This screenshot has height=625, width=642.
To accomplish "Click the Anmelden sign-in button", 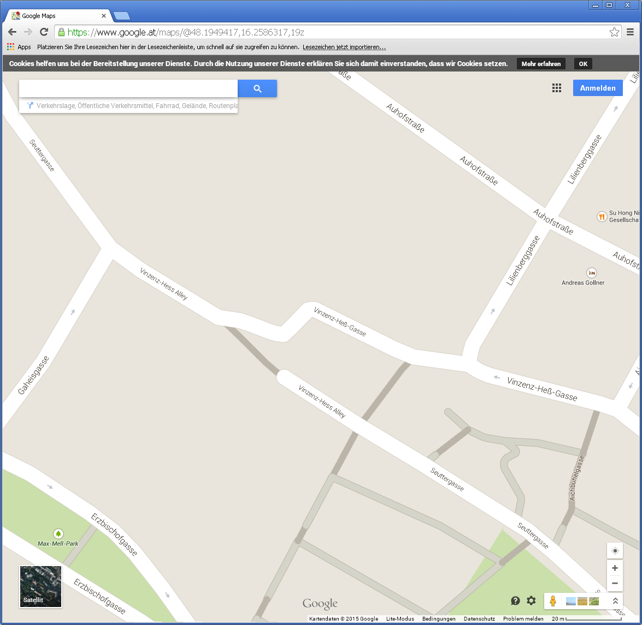I will click(x=597, y=88).
